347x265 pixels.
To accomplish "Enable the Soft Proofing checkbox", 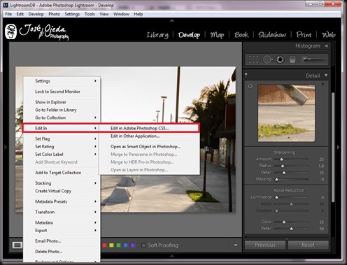I will (143, 245).
